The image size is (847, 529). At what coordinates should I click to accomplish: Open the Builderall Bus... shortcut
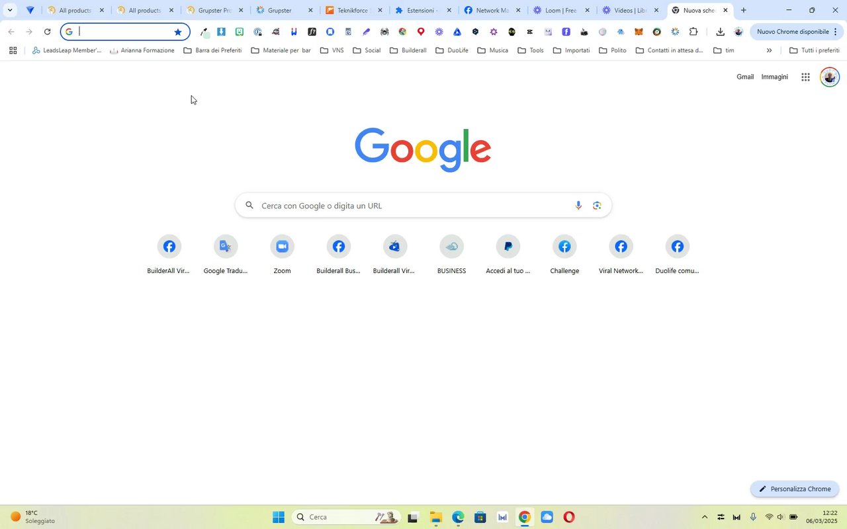click(338, 255)
